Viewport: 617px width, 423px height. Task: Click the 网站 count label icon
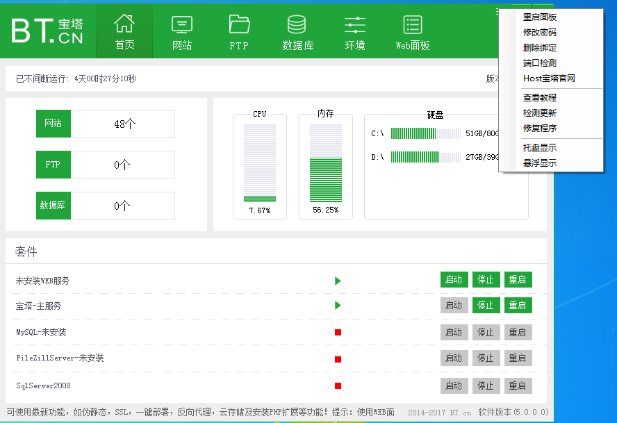click(x=54, y=123)
